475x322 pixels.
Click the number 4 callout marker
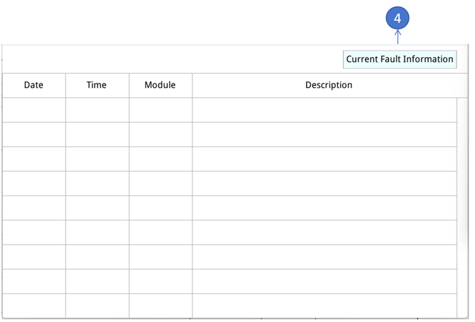(397, 18)
